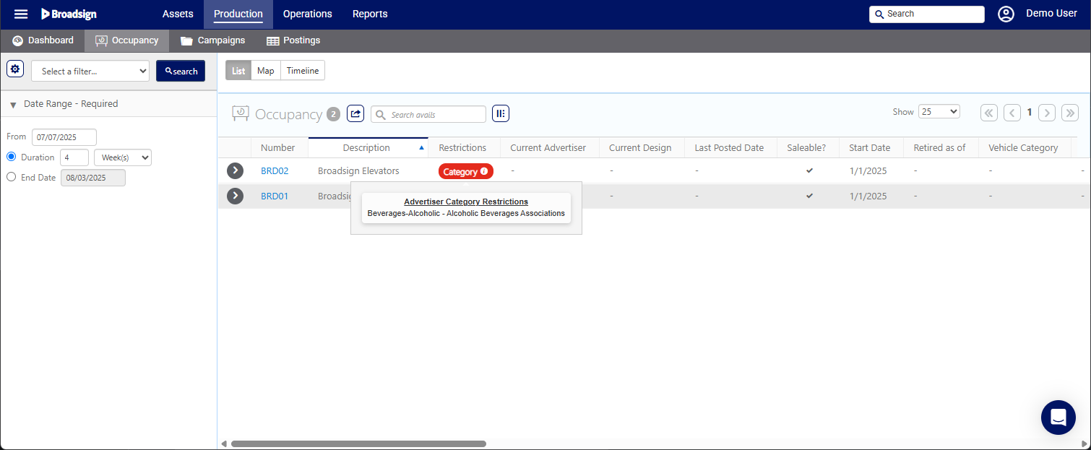The width and height of the screenshot is (1091, 450).
Task: Click the search filter button
Action: (x=181, y=71)
